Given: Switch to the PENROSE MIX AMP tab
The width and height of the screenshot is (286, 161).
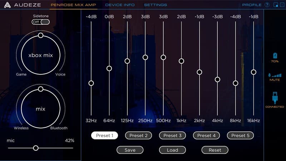Looking at the screenshot, I should click(x=73, y=5).
